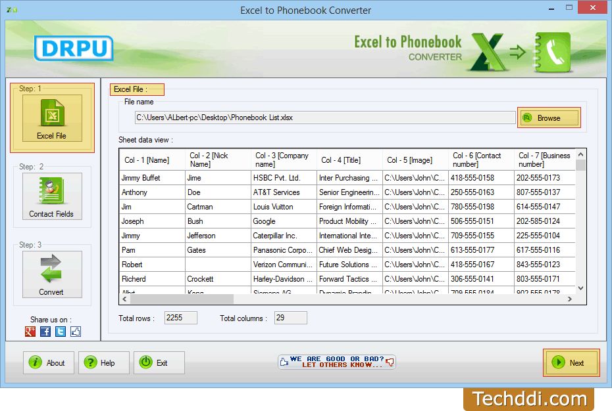
Task: Select the contact number '418-555-0158'
Action: tap(481, 178)
